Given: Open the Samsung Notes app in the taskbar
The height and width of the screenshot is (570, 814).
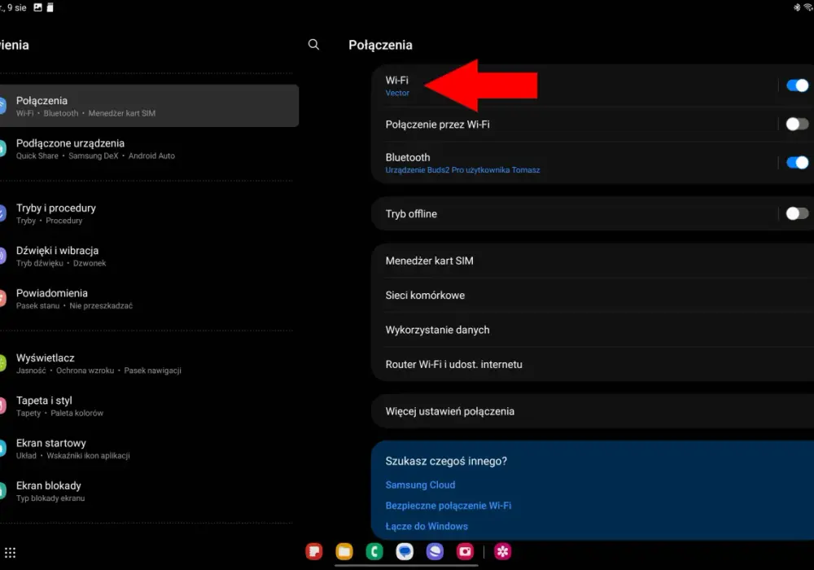Looking at the screenshot, I should point(314,551).
